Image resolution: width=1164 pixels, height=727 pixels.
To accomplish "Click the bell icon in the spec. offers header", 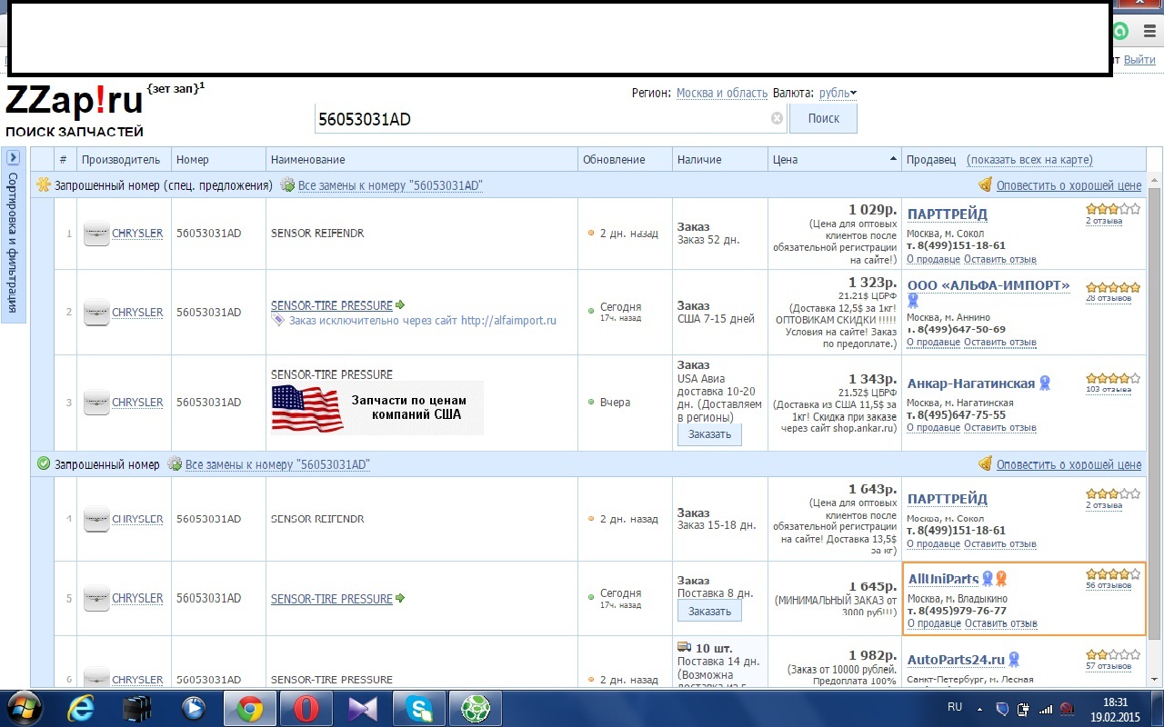I will click(985, 184).
